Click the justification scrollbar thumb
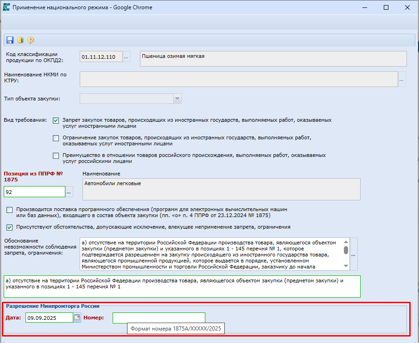Viewport: 419px width, 343px height. coord(346,250)
